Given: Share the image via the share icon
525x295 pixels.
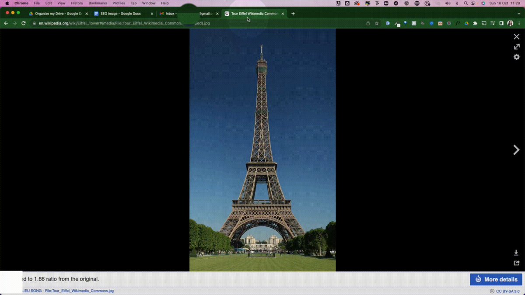Looking at the screenshot, I should click(x=516, y=263).
